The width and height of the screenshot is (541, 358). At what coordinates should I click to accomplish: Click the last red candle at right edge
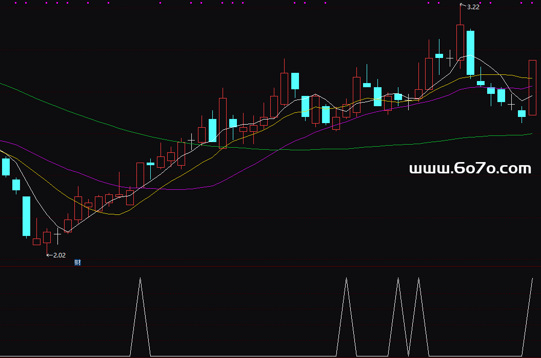[532, 87]
